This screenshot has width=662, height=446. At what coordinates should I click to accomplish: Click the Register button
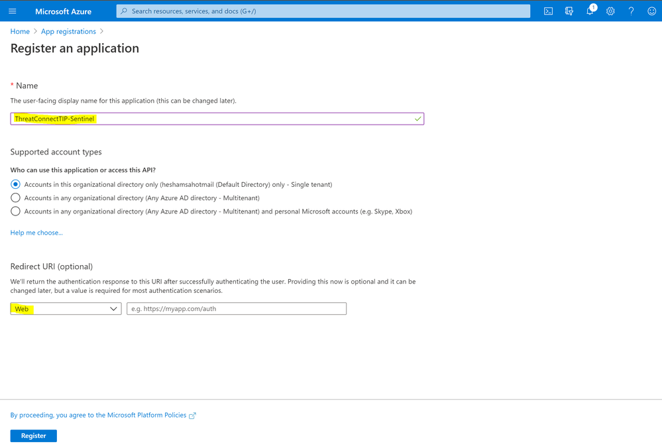(33, 436)
